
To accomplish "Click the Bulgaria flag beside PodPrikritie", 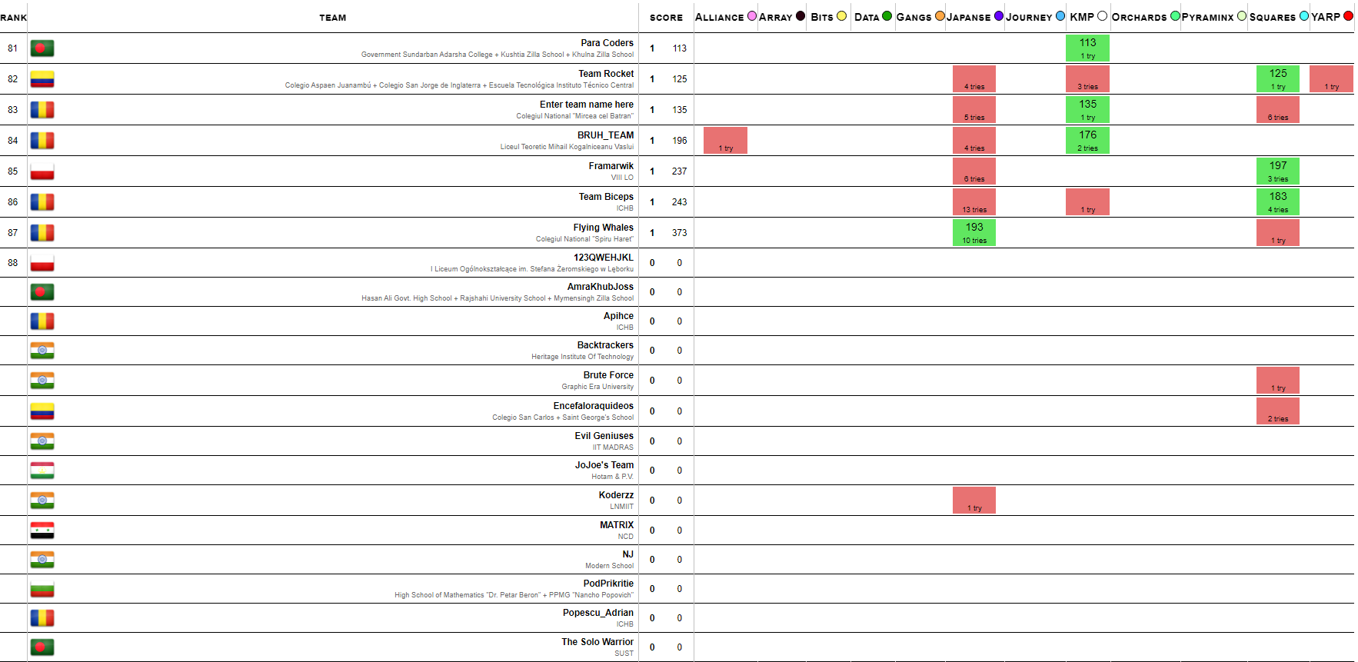I will tap(42, 589).
